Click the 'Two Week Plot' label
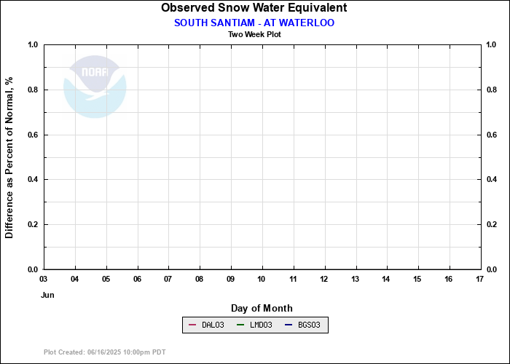This screenshot has width=510, height=364. tap(254, 34)
